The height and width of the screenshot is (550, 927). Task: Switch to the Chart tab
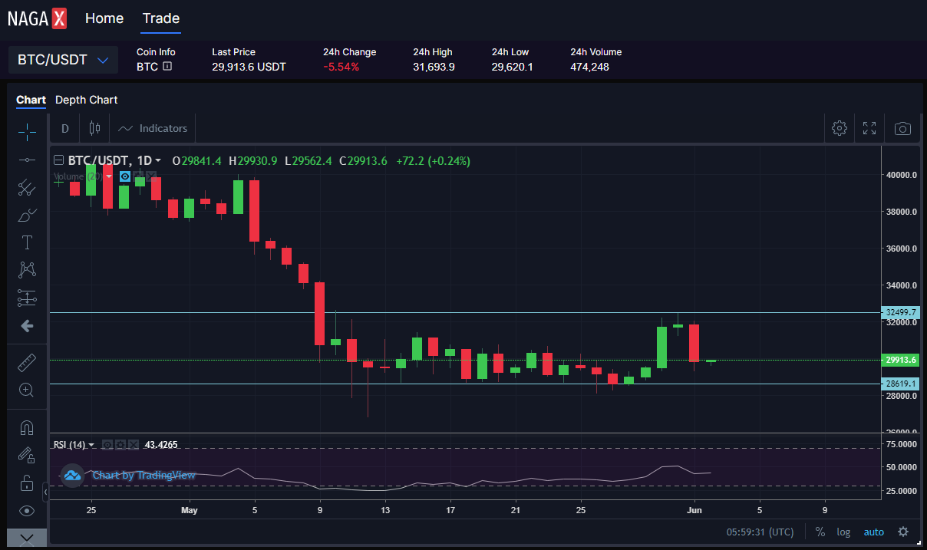pyautogui.click(x=31, y=100)
